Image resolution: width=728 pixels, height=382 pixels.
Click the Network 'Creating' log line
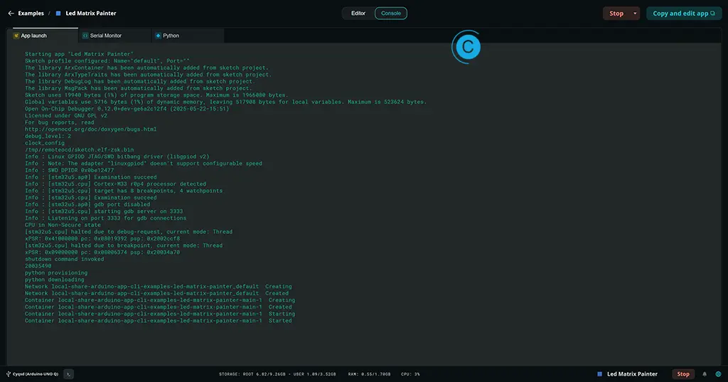(159, 286)
